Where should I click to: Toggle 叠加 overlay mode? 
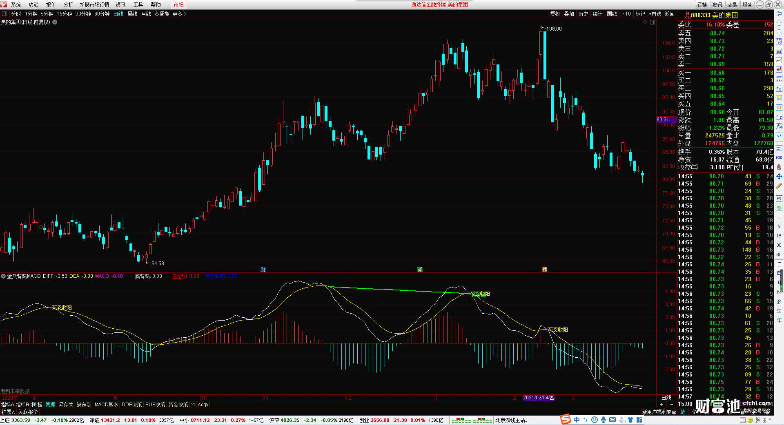(569, 14)
